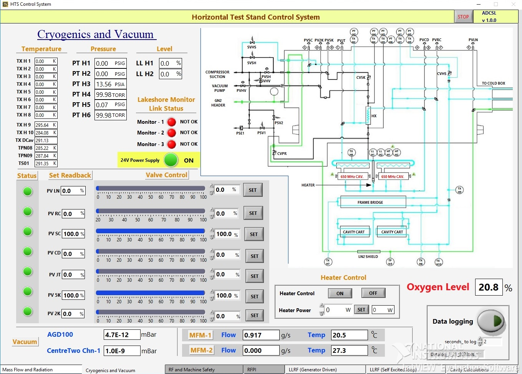Click the PV SC valve slider

click(151, 231)
